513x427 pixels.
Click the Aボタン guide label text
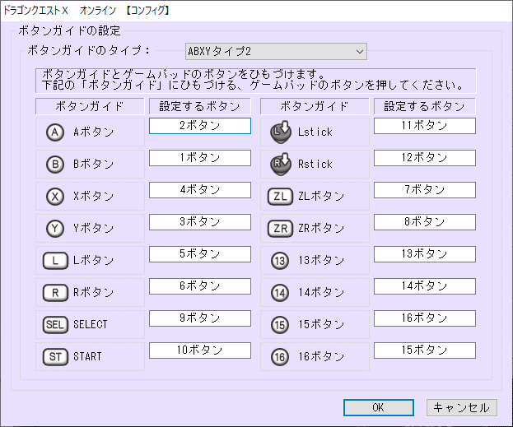[94, 132]
